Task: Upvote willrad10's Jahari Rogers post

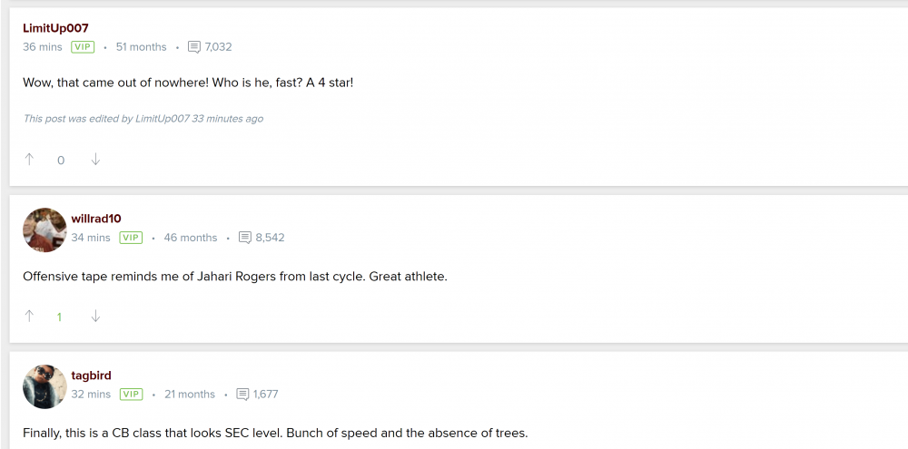Action: [29, 317]
